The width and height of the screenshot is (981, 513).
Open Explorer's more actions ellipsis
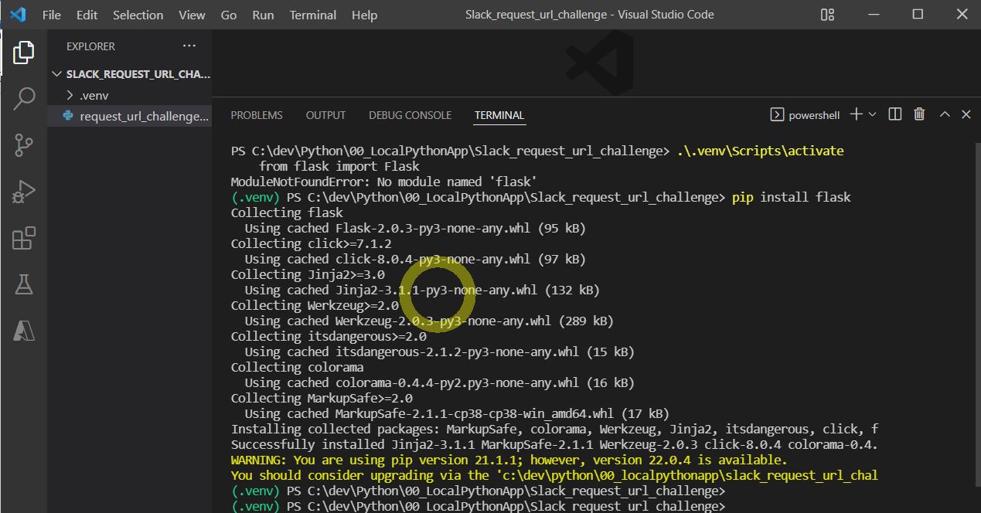pyautogui.click(x=189, y=46)
